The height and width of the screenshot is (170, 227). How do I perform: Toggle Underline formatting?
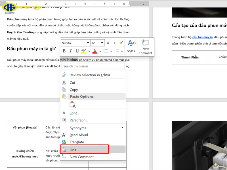click(x=77, y=51)
